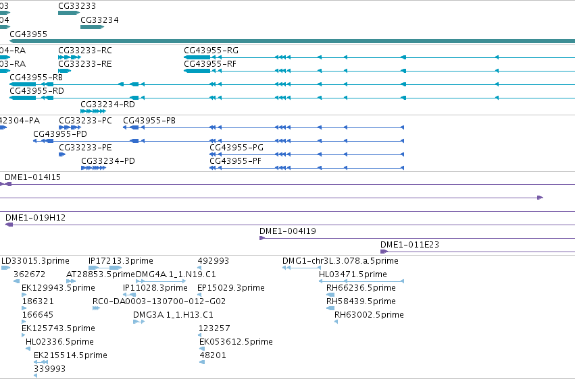Screen dimensions: 575x379
Task: Select clone DME1-014I15
Action: click(32, 177)
